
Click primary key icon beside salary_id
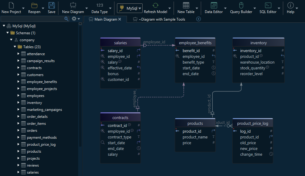pos(102,50)
